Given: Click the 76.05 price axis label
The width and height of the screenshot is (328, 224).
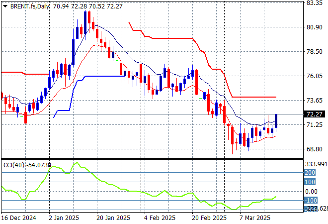Looking at the screenshot, I should tap(314, 76).
